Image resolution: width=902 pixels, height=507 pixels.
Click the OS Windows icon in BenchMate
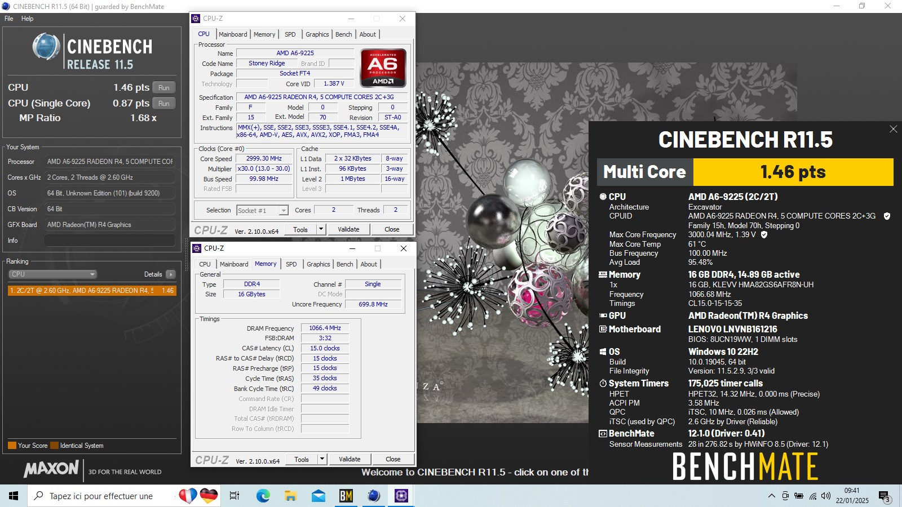point(603,352)
